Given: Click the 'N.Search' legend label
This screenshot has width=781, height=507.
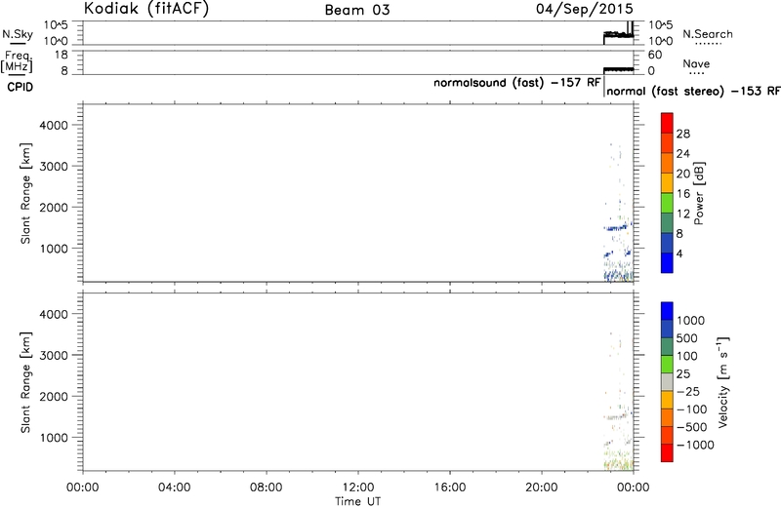Looking at the screenshot, I should (x=707, y=34).
